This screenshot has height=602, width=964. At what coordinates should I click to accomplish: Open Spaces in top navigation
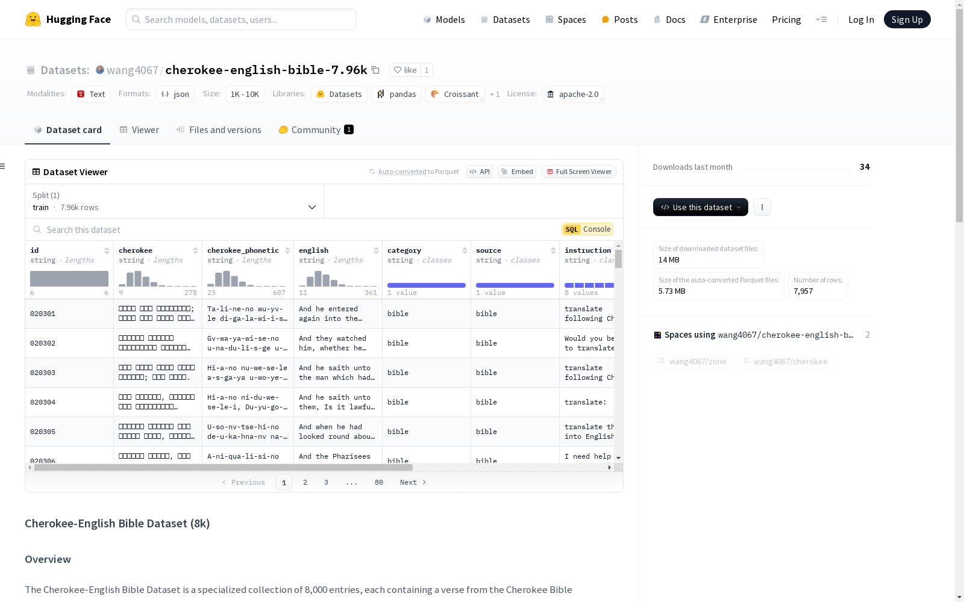pyautogui.click(x=565, y=19)
